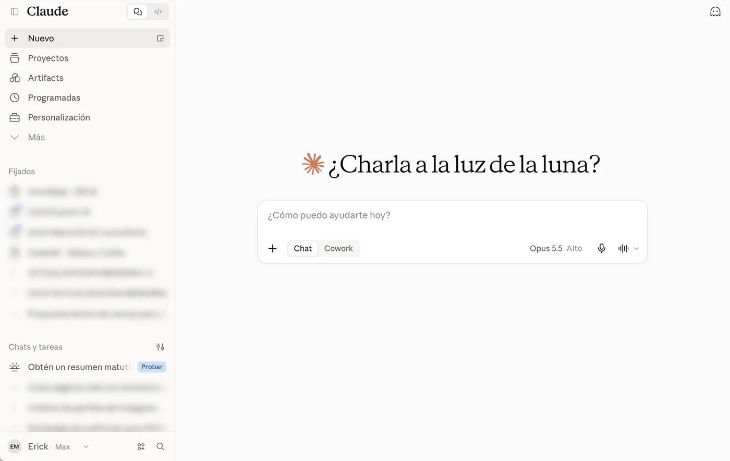This screenshot has width=730, height=461.
Task: Open Proyectos section
Action: (88, 58)
